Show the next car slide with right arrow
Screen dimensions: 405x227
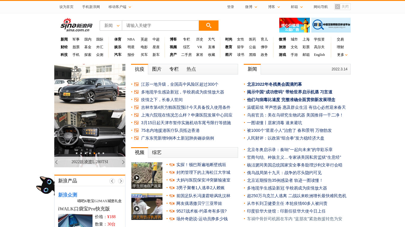click(x=123, y=162)
